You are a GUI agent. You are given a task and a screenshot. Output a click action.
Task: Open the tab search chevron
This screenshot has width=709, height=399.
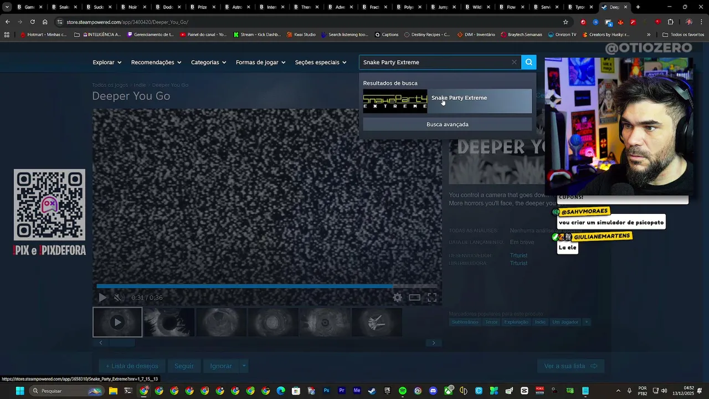click(x=7, y=7)
